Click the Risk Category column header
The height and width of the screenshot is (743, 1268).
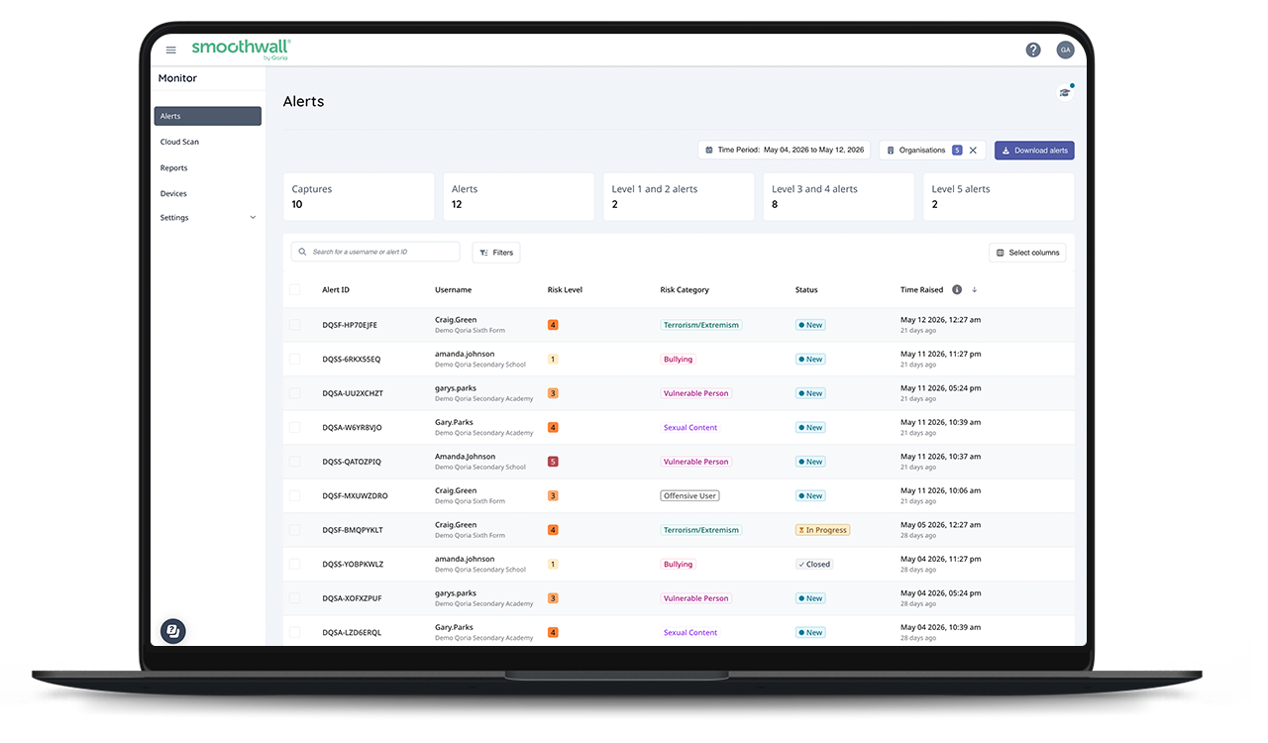[685, 290]
